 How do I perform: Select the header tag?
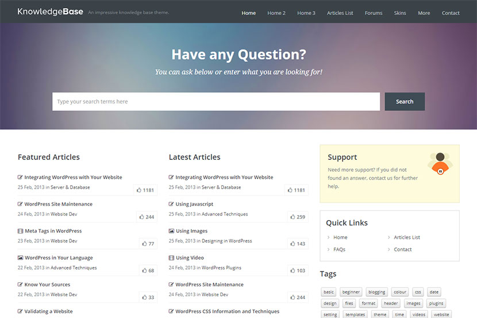(x=391, y=304)
